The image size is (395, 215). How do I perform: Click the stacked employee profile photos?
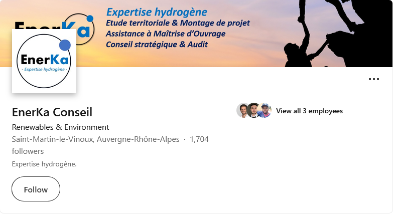tap(254, 110)
